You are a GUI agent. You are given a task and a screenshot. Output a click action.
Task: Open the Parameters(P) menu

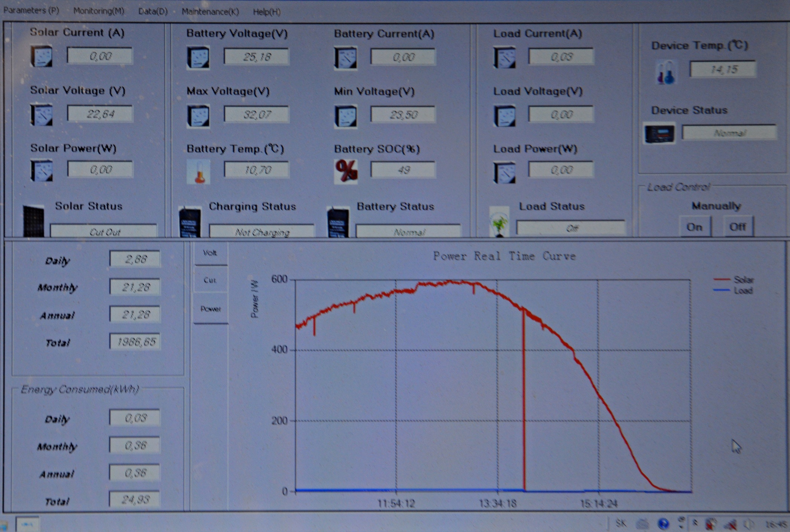[x=31, y=11]
